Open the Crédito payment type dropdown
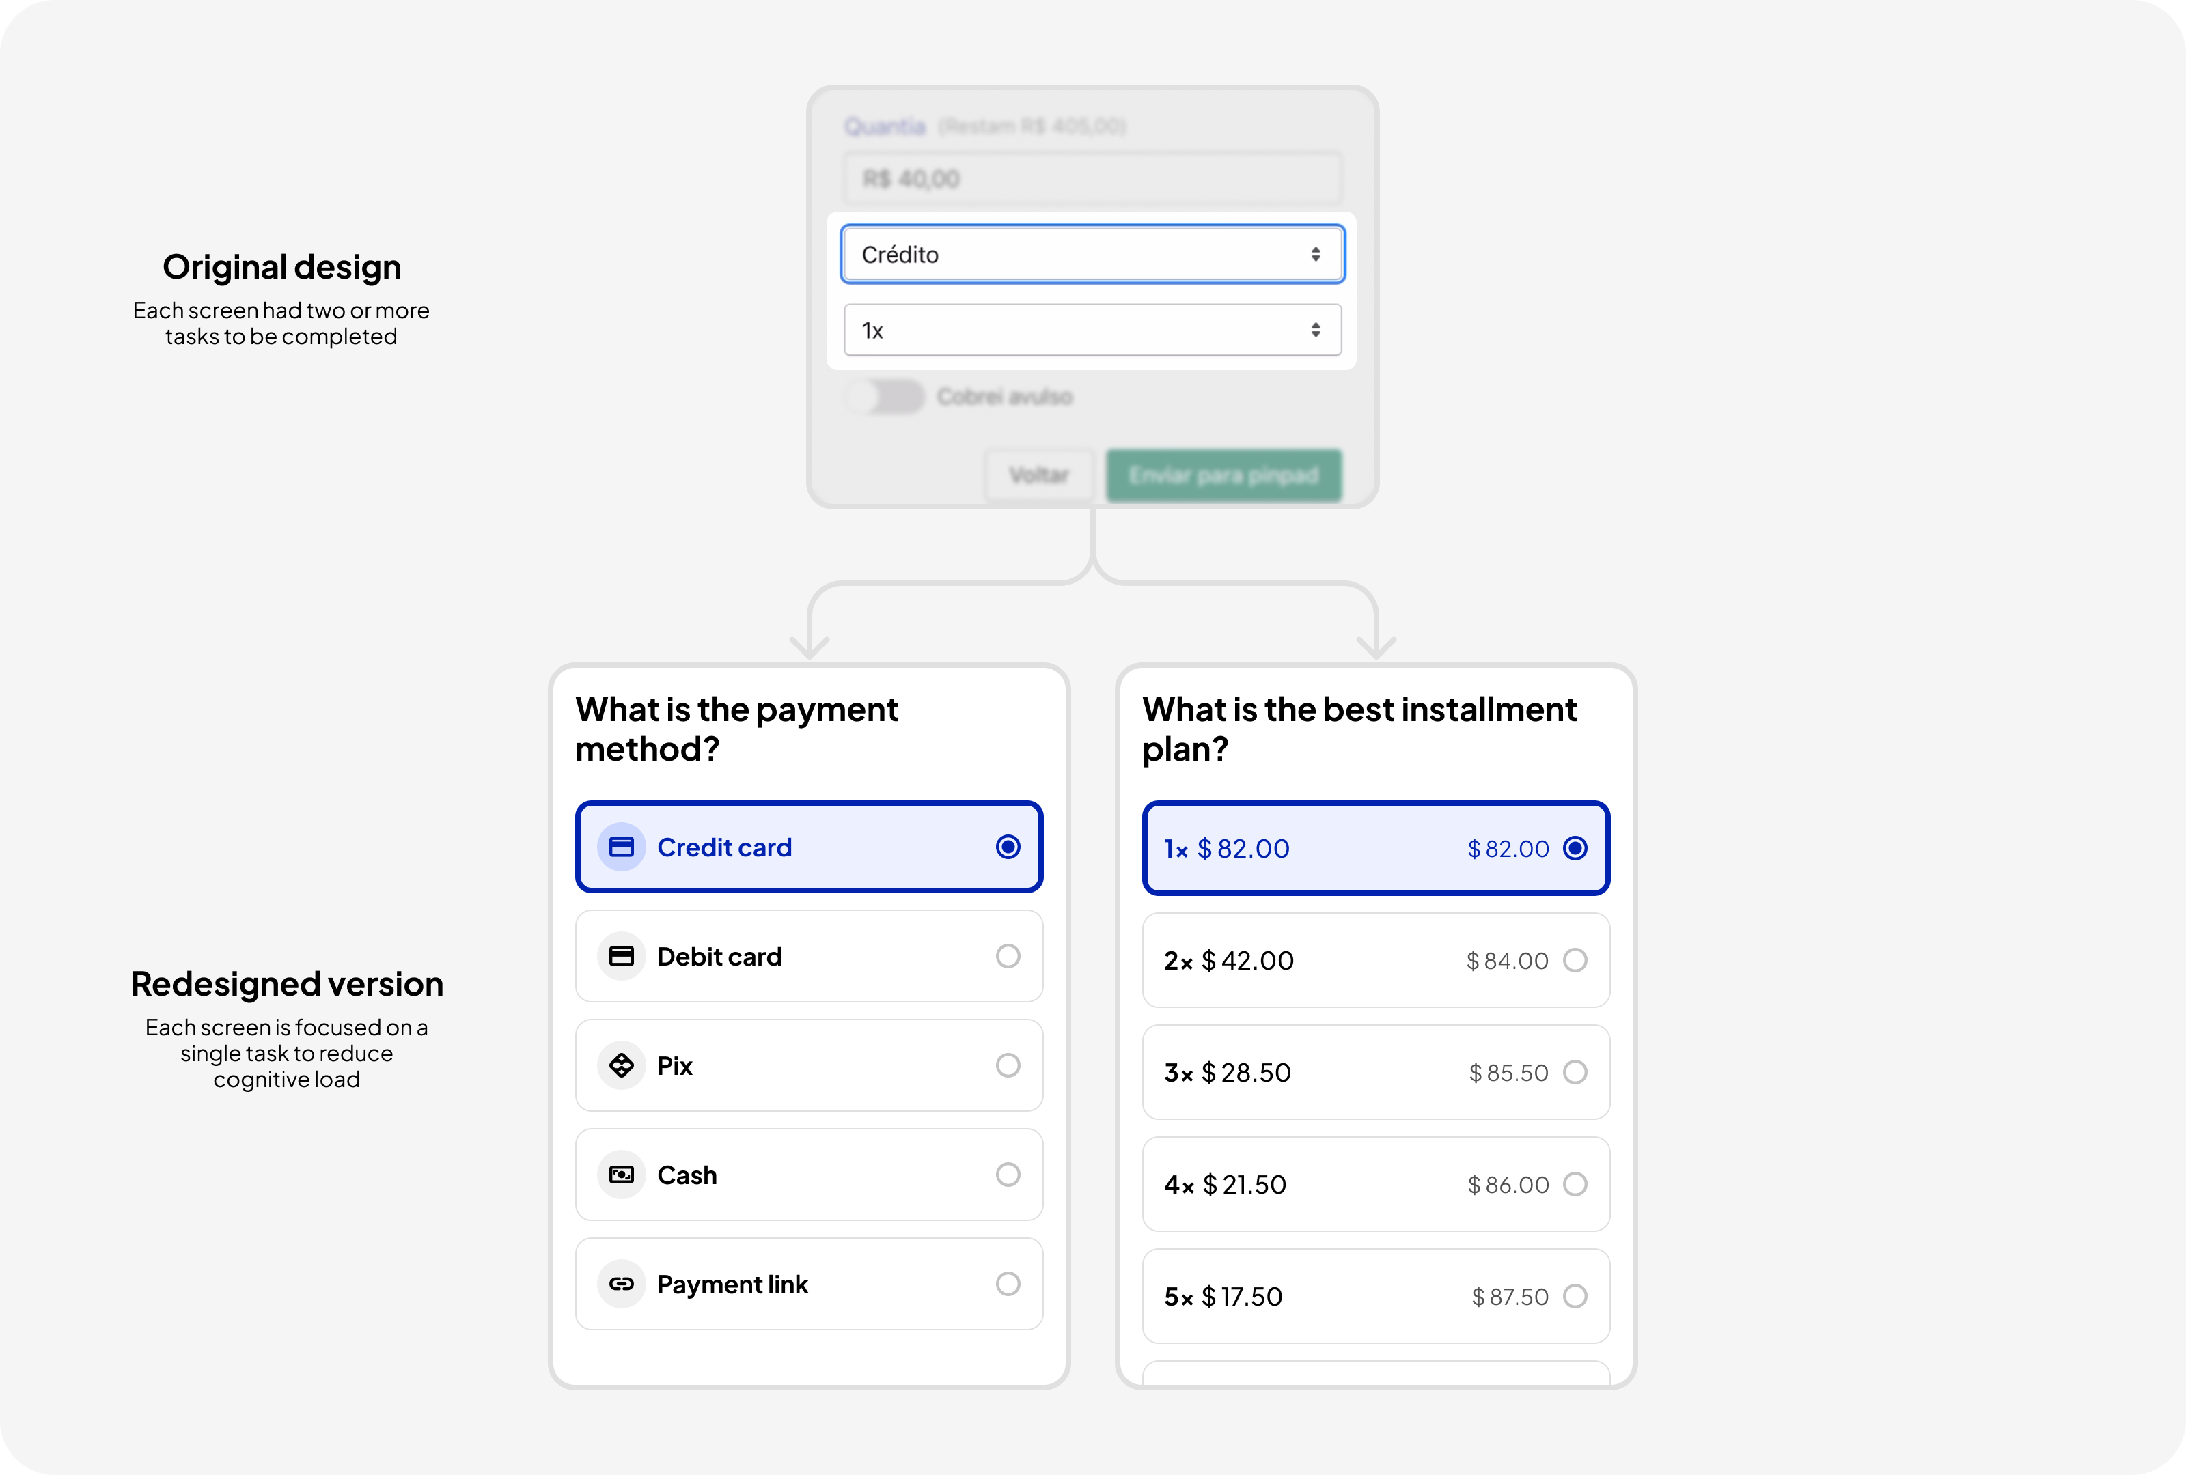The width and height of the screenshot is (2186, 1475). [1092, 254]
